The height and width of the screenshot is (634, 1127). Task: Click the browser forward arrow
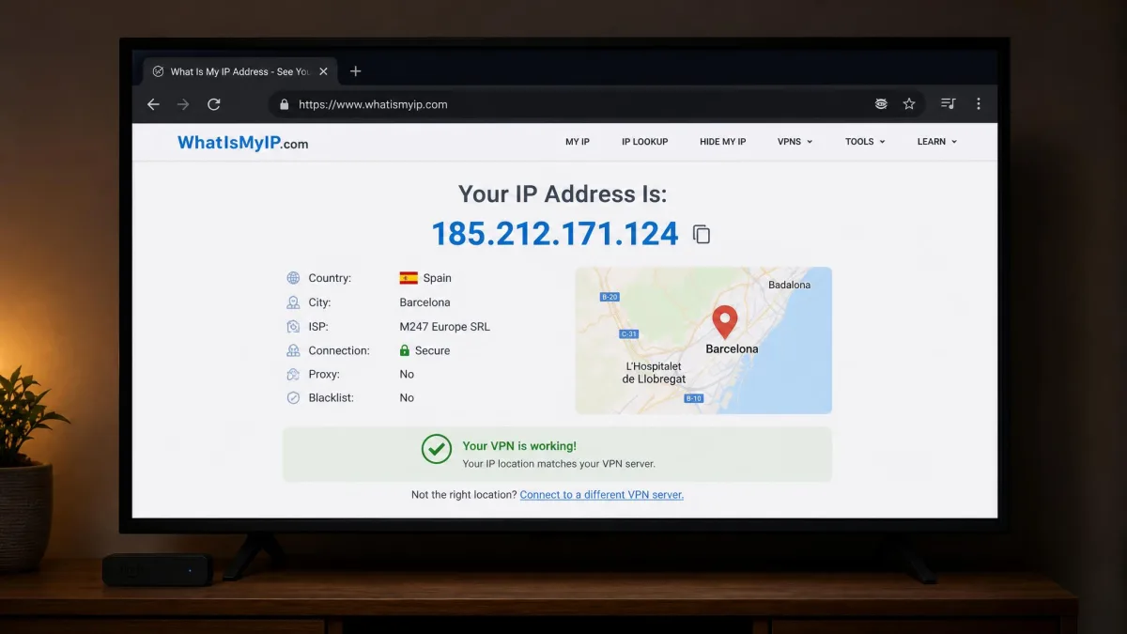coord(184,104)
